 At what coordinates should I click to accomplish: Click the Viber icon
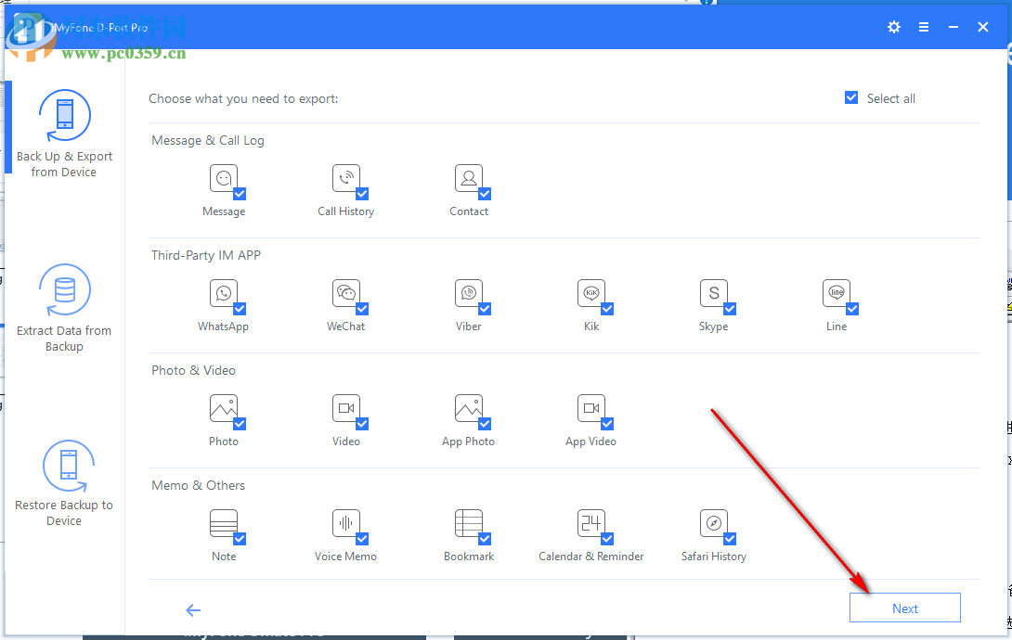pos(468,293)
